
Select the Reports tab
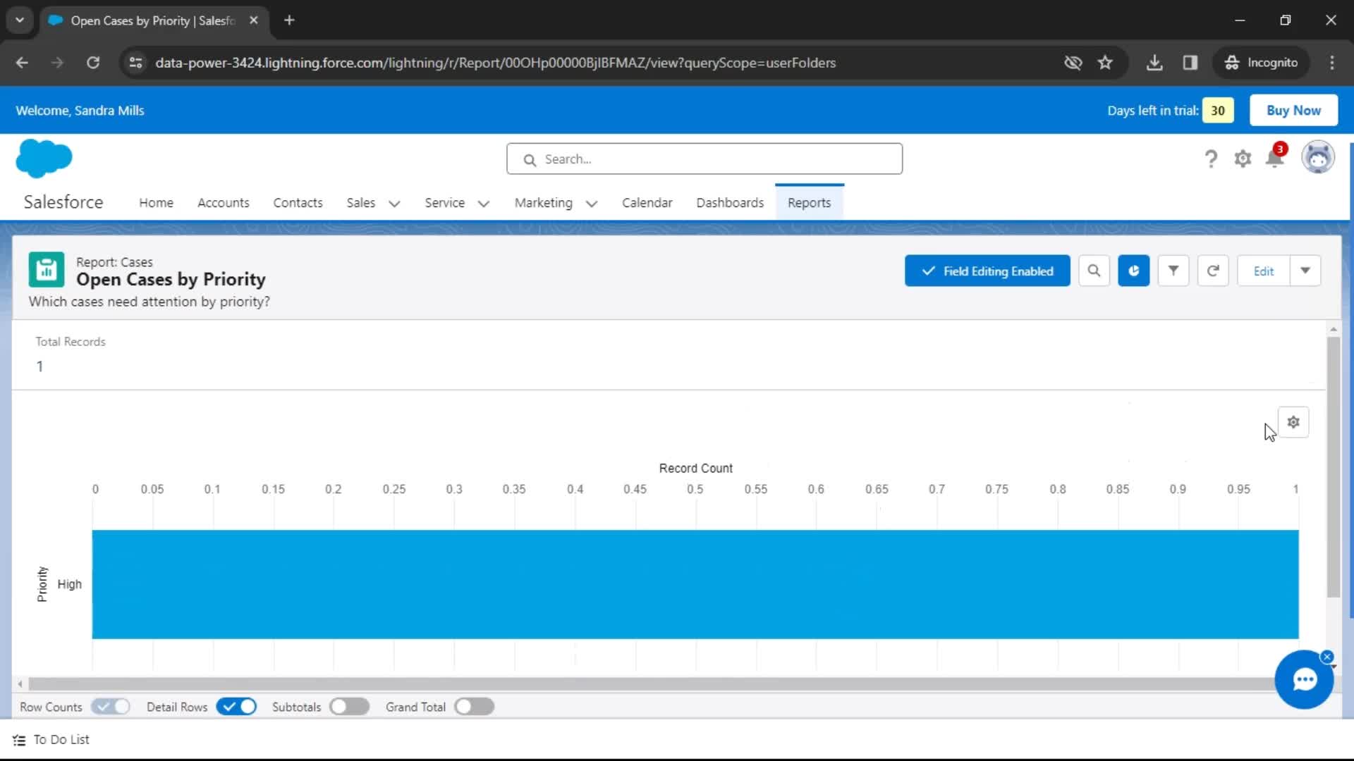[x=809, y=203]
